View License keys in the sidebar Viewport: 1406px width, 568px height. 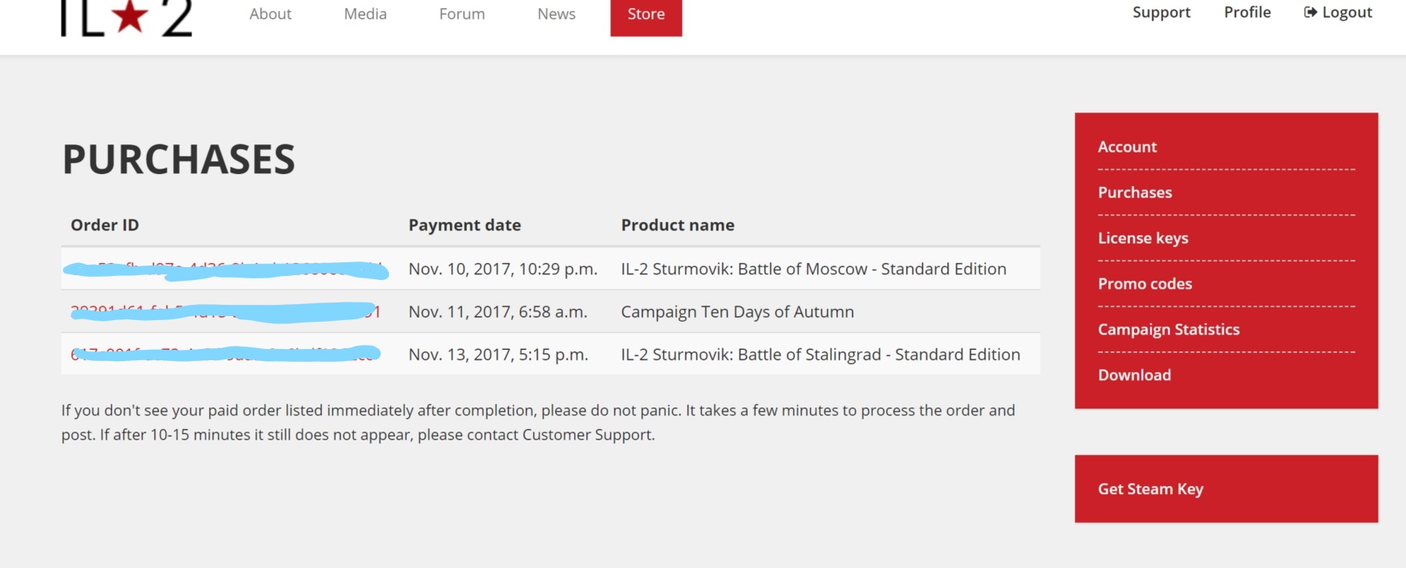pyautogui.click(x=1143, y=238)
